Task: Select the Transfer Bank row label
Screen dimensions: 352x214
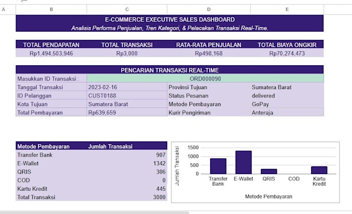Action: [35, 155]
